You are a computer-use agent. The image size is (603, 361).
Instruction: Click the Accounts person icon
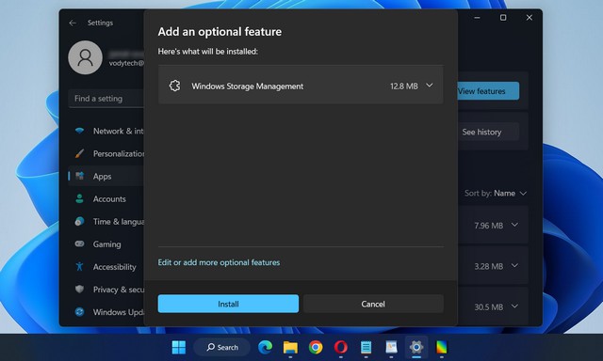[79, 198]
